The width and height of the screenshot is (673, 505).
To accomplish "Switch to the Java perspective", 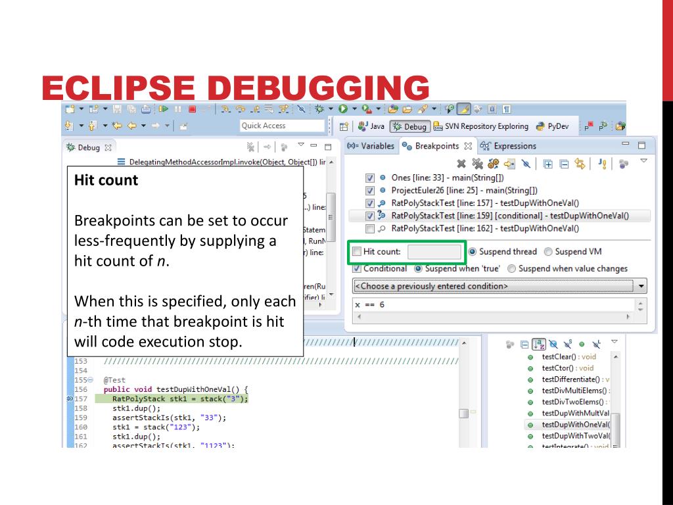I will [x=371, y=126].
